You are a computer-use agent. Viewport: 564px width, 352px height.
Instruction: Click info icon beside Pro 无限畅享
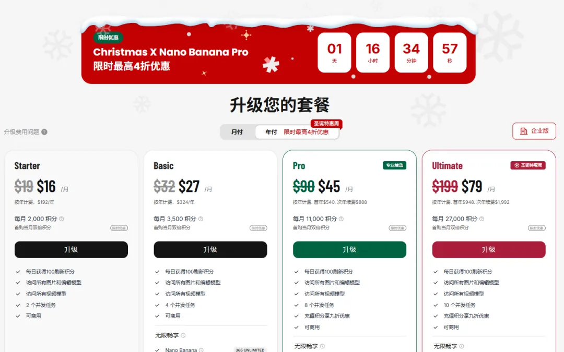click(322, 346)
